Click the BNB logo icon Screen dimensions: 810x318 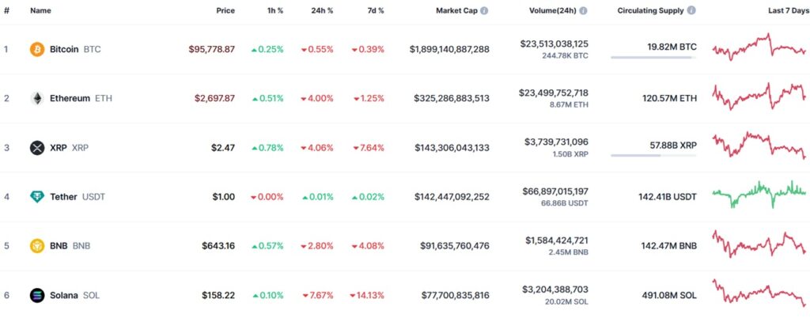36,245
